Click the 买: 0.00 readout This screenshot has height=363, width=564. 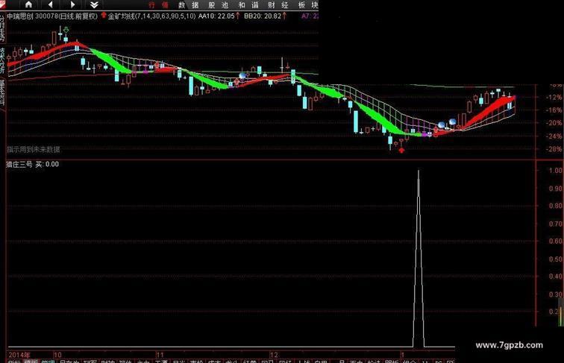click(47, 164)
